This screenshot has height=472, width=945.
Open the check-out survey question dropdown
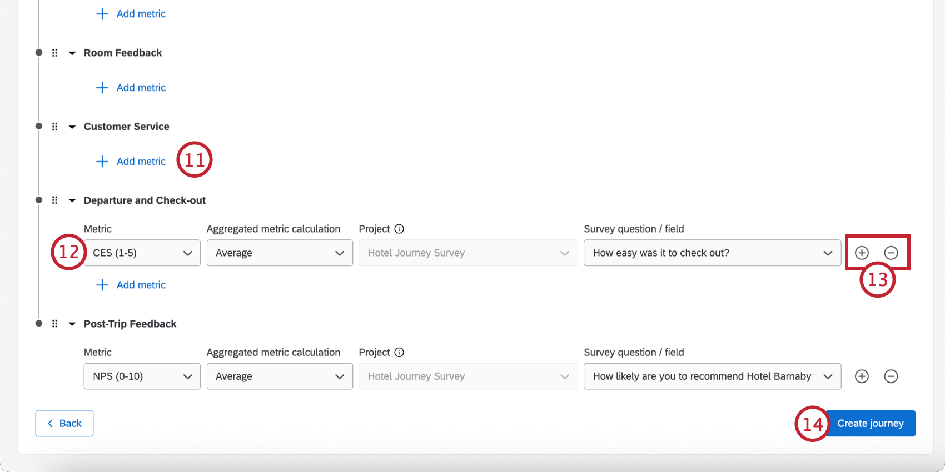[712, 253]
